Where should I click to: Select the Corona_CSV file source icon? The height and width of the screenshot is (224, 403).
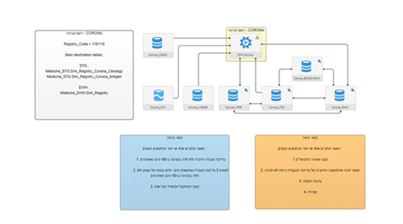click(158, 95)
